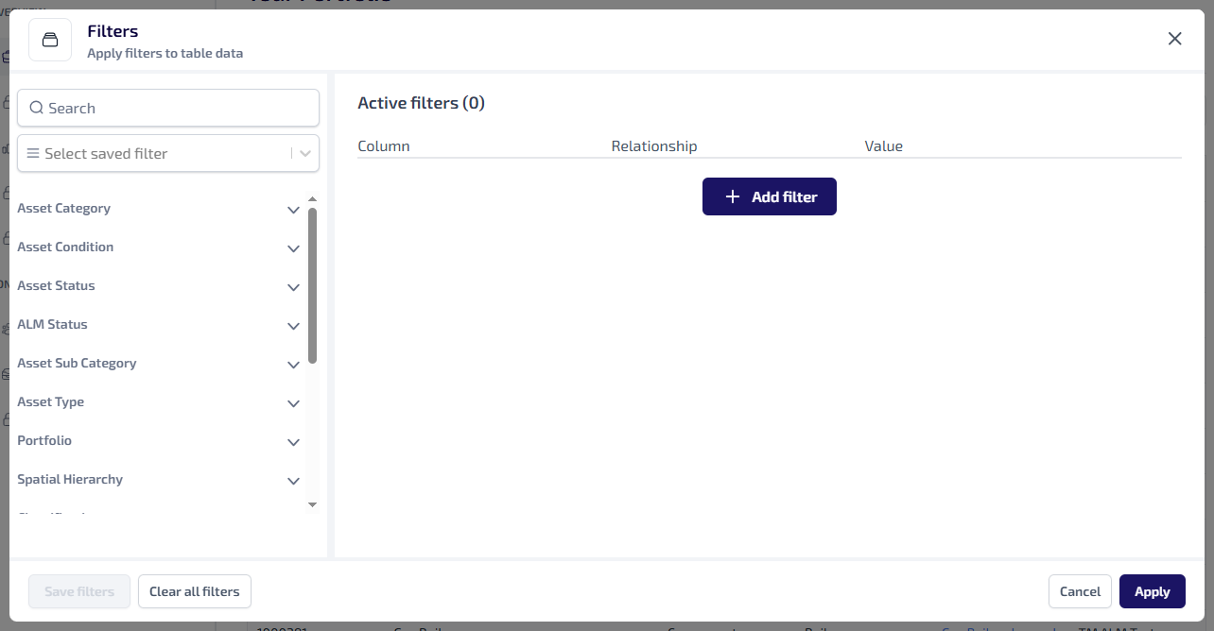Open the Asset Type filter group
Viewport: 1214px width, 631px height.
(x=293, y=403)
